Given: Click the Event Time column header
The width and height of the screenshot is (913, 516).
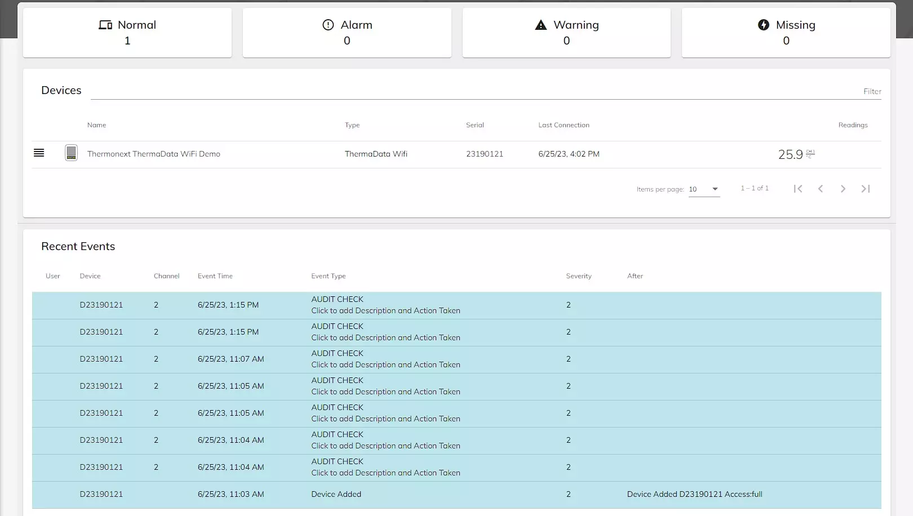Looking at the screenshot, I should (215, 276).
